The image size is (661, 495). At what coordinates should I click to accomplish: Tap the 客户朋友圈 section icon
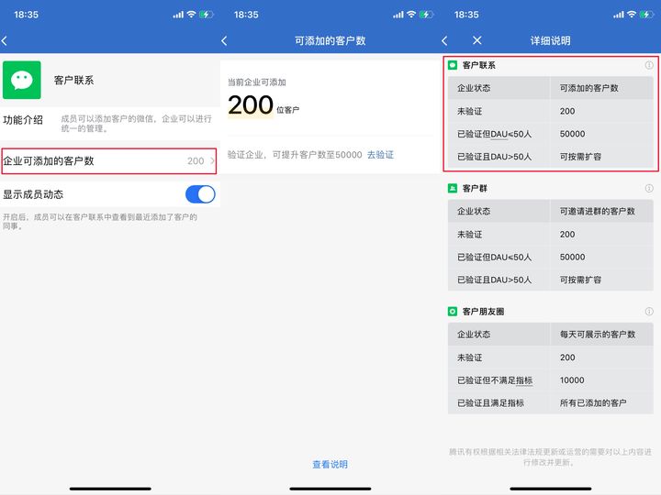tap(453, 312)
